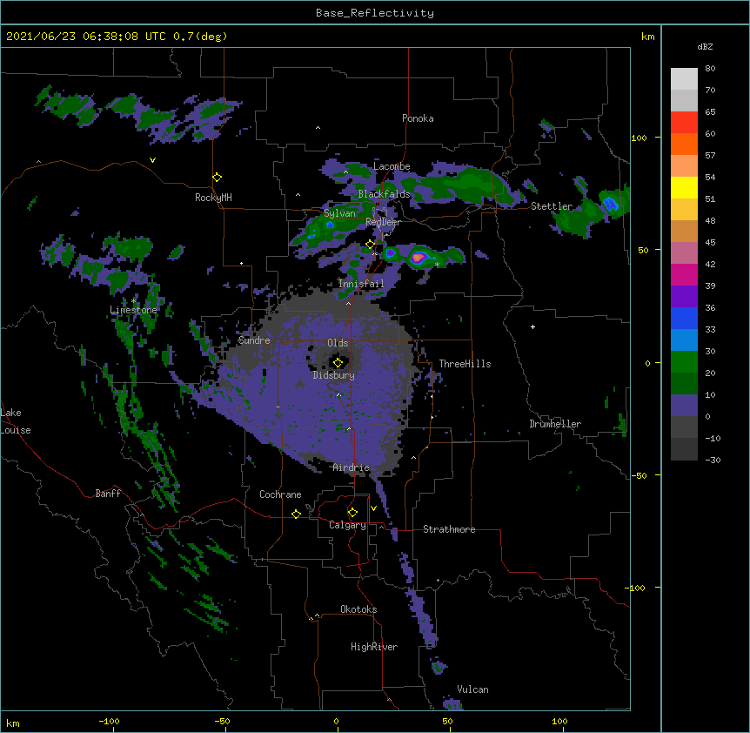This screenshot has height=733, width=750.
Task: Pick the purple 39-36 dBZ legend swatch
Action: (x=684, y=296)
